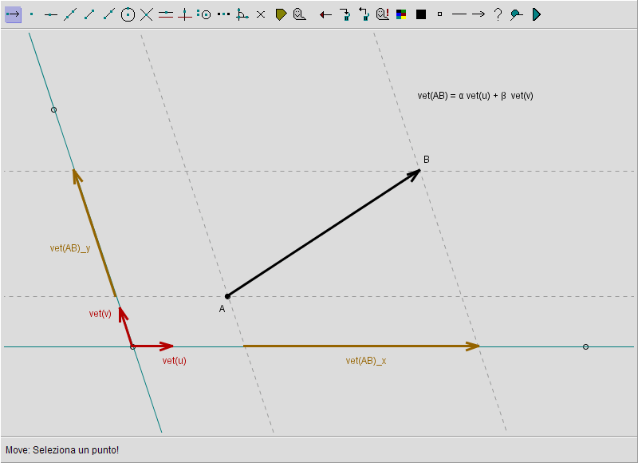Viewport: 638px width, 463px height.
Task: Click the dark red back arrow icon
Action: point(325,15)
